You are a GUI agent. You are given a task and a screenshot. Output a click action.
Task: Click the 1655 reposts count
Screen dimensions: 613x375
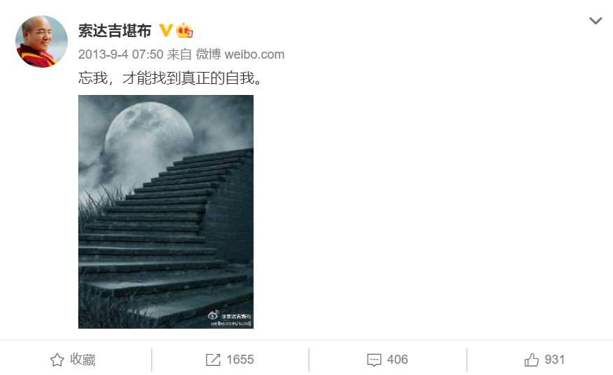pos(240,360)
